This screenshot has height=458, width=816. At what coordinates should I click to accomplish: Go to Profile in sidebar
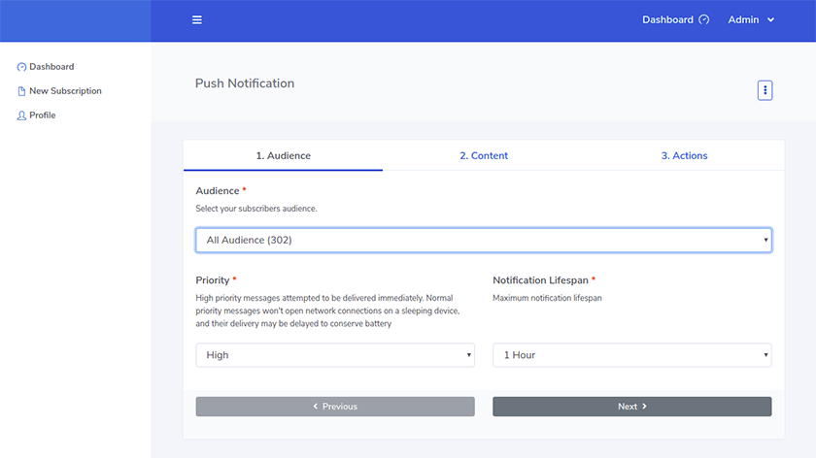(x=43, y=115)
